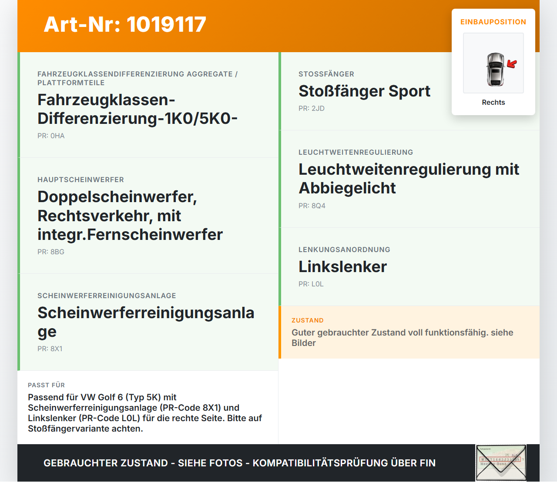
Task: Click PR code 8BG under Doppelscheinwerfer
Action: (x=50, y=252)
